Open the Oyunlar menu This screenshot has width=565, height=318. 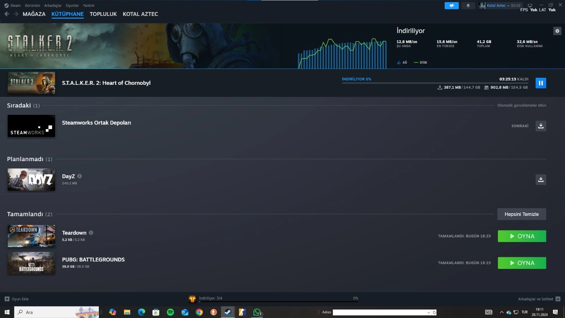72,6
